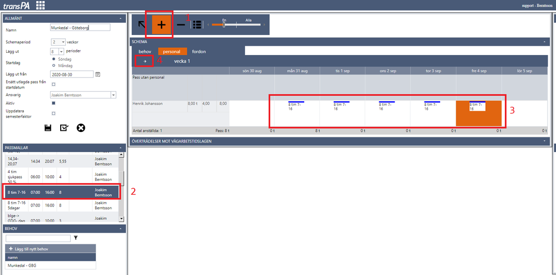Collapse the BEHOV panel
Viewport: 556px width, 275px height.
[x=120, y=229]
